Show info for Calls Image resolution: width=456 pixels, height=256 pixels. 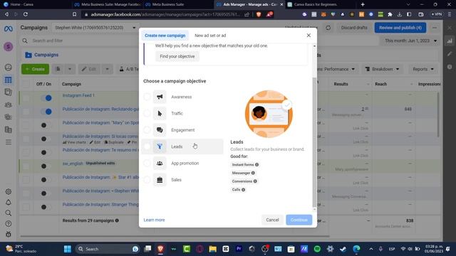pyautogui.click(x=244, y=190)
